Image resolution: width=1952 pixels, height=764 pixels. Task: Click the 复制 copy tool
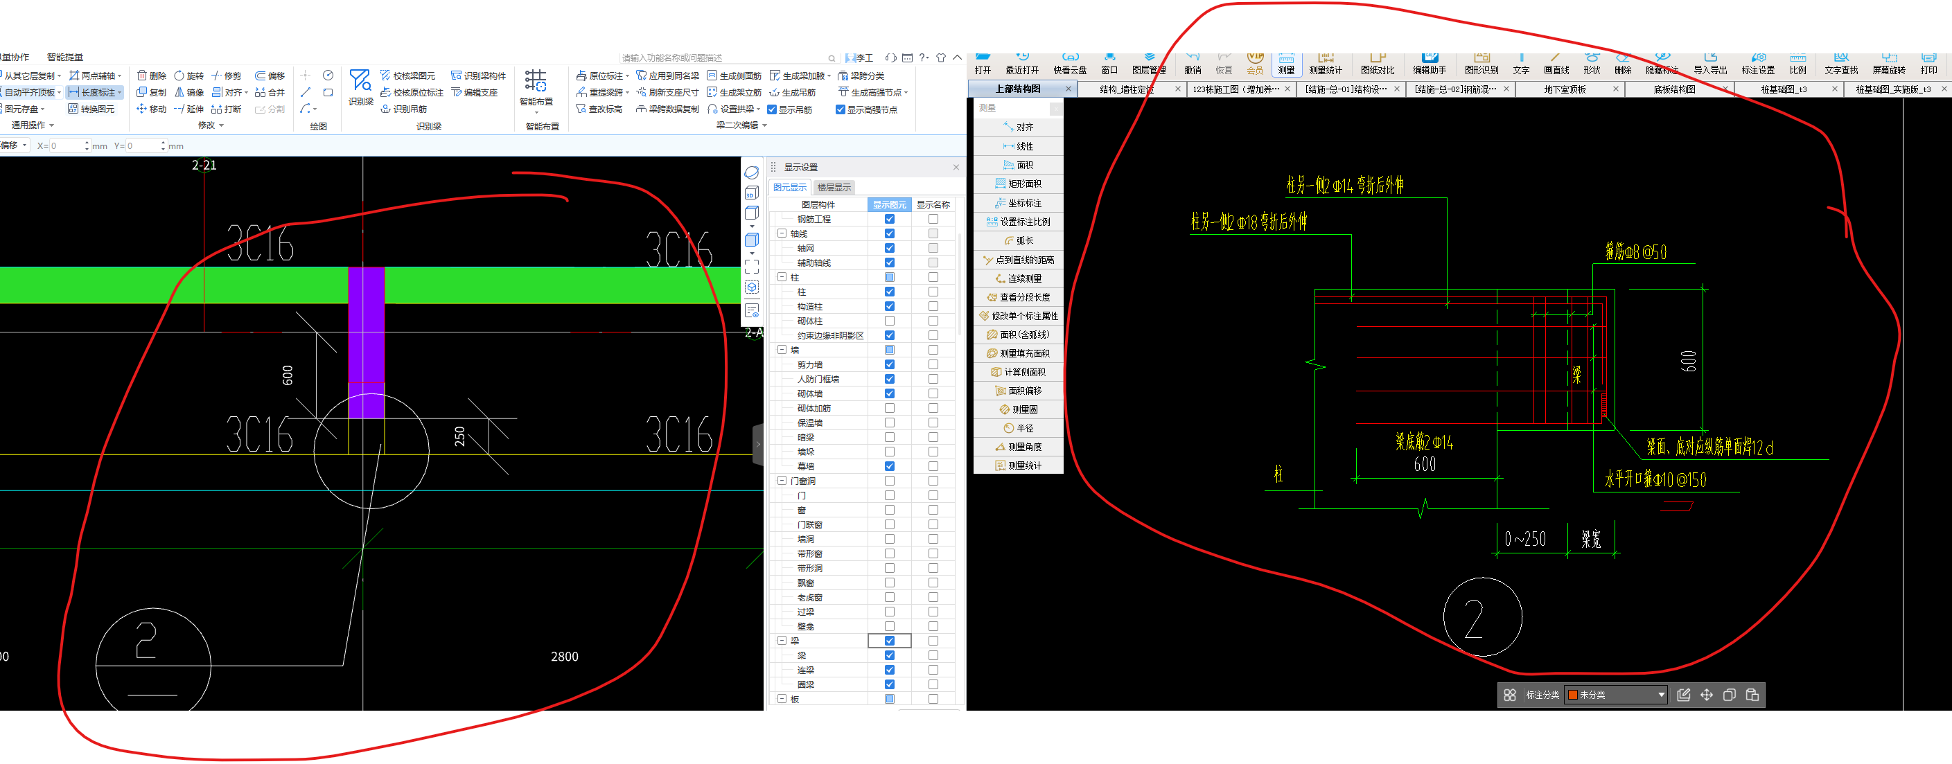coord(151,92)
